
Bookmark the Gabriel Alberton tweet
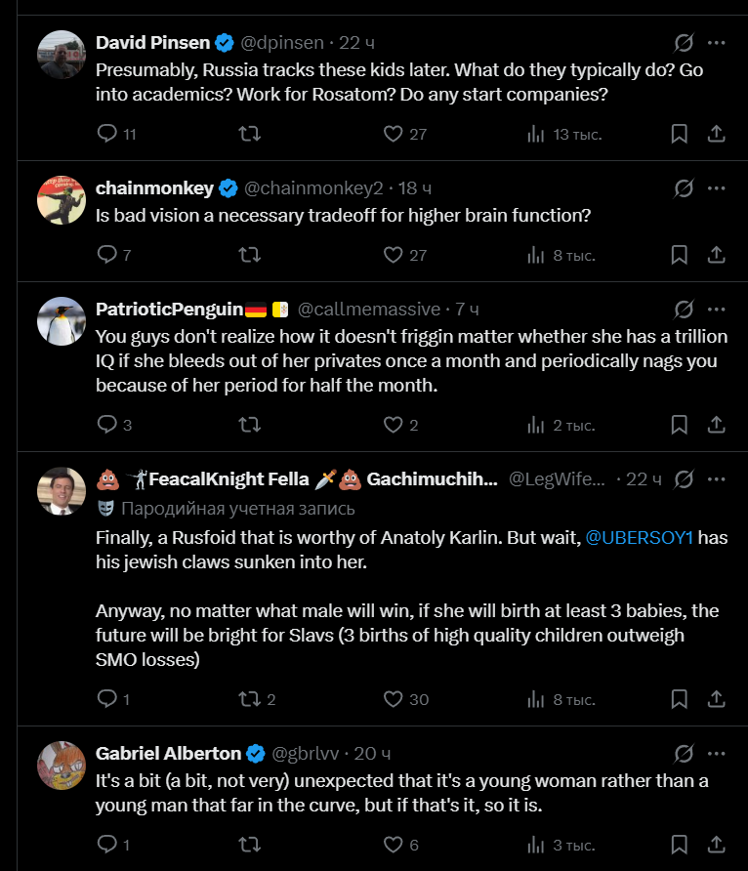tap(679, 845)
